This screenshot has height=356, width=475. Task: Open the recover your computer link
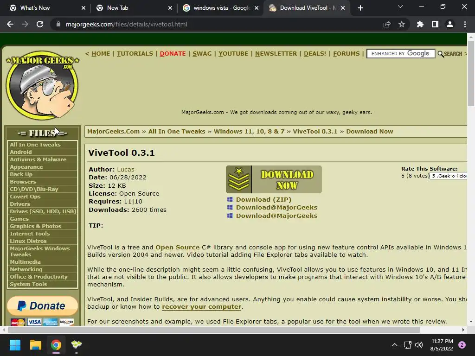pos(202,307)
